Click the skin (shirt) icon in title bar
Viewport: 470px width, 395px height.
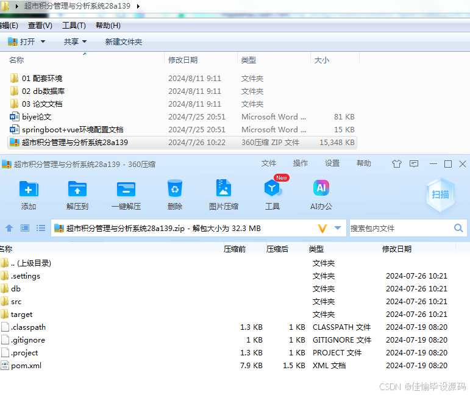[397, 164]
